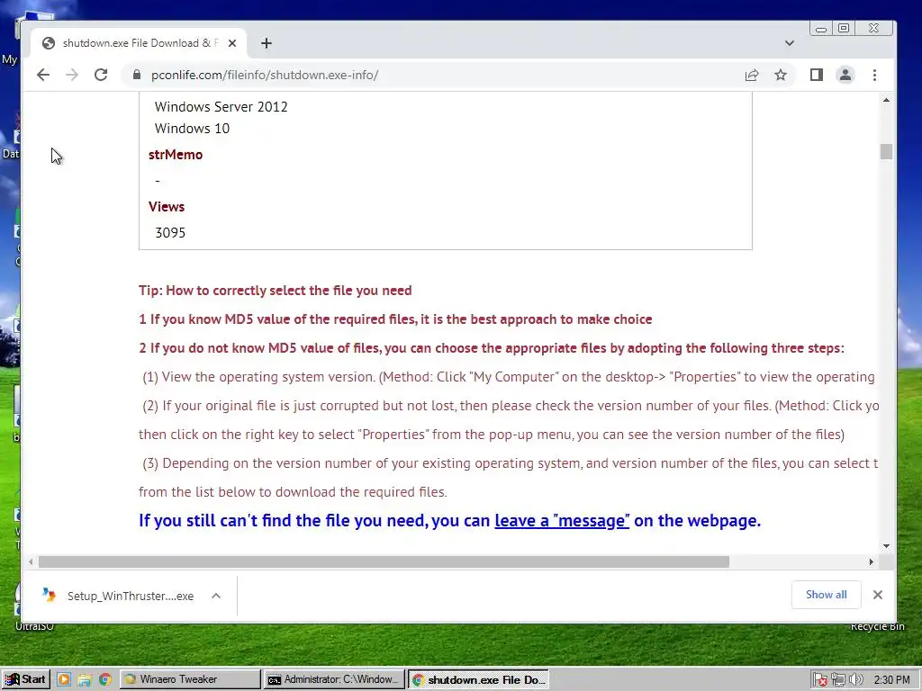Bookmark this page with the star icon
This screenshot has height=691, width=922.
click(781, 75)
